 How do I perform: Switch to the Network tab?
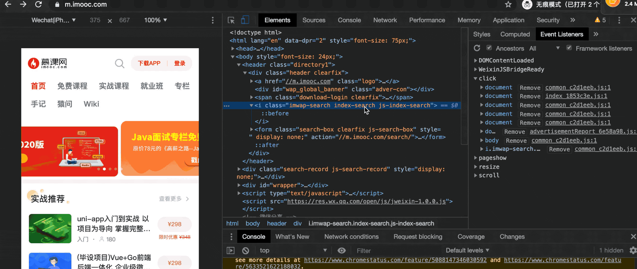(x=385, y=20)
